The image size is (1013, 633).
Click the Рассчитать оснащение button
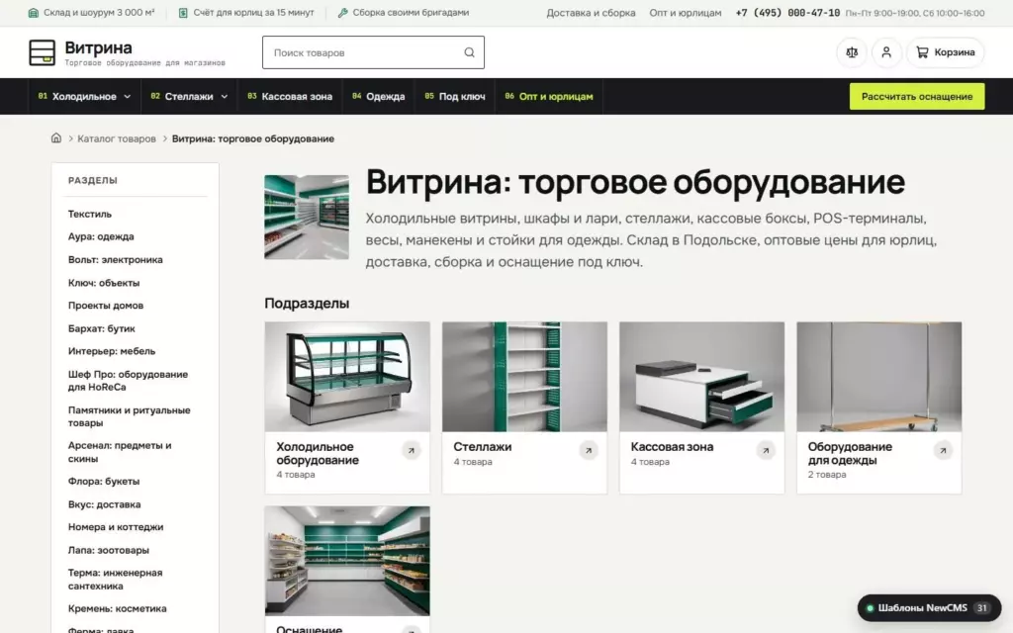[917, 96]
